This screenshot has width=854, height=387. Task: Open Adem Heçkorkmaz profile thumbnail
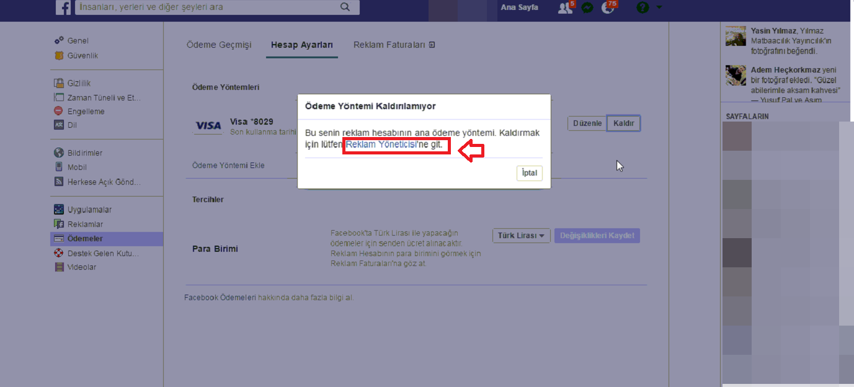pos(736,75)
